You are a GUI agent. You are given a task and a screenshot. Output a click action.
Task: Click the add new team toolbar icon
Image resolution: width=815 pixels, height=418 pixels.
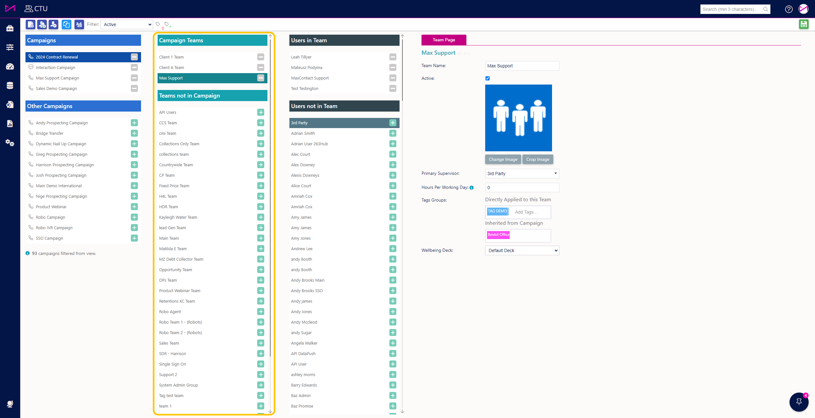pos(42,24)
